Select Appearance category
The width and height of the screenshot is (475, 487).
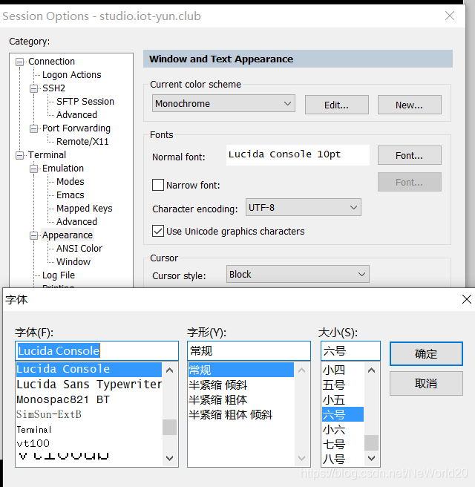[68, 235]
